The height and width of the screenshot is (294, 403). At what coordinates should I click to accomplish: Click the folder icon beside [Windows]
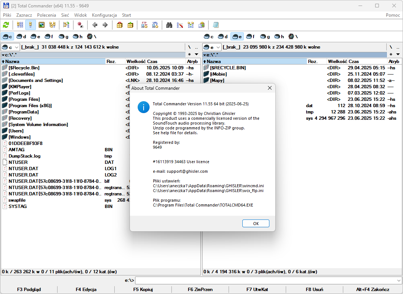pos(4,137)
